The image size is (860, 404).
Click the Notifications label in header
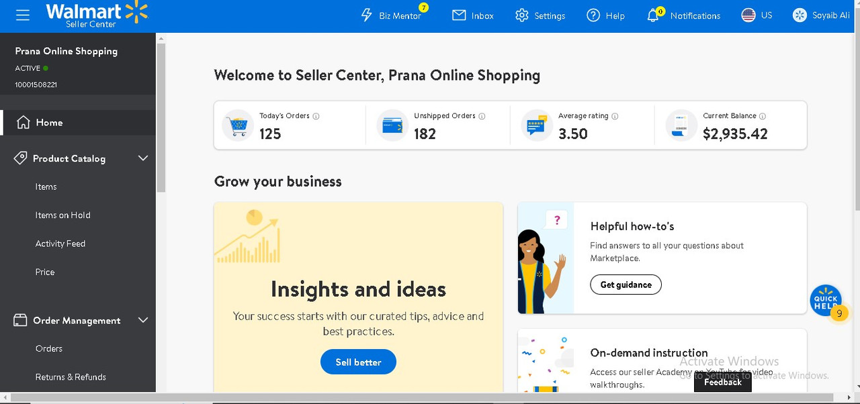click(x=695, y=16)
